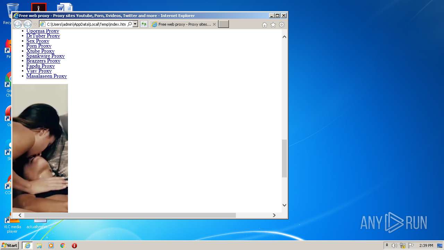This screenshot has height=250, width=444.
Task: Open the Action Center flag icon
Action: 411,245
